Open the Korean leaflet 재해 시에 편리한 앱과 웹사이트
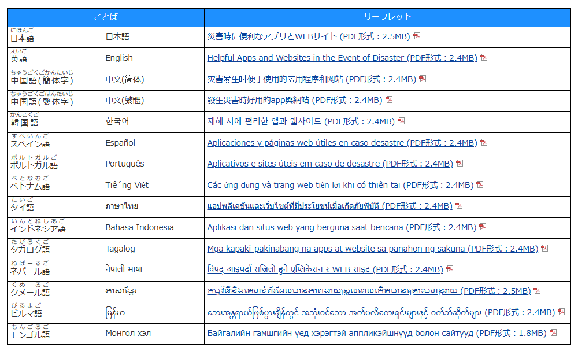578x351 pixels. (x=301, y=121)
